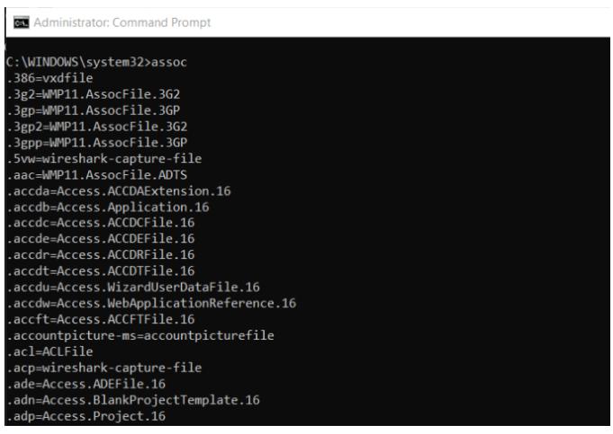Select the .acp=wireshark-capture-file line
Viewport: 613px width, 434px height.
[104, 368]
